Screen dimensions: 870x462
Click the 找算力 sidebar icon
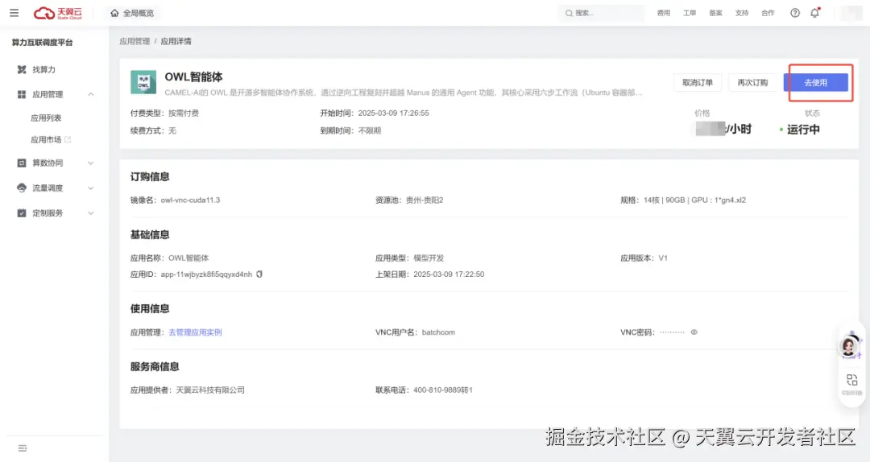[22, 69]
